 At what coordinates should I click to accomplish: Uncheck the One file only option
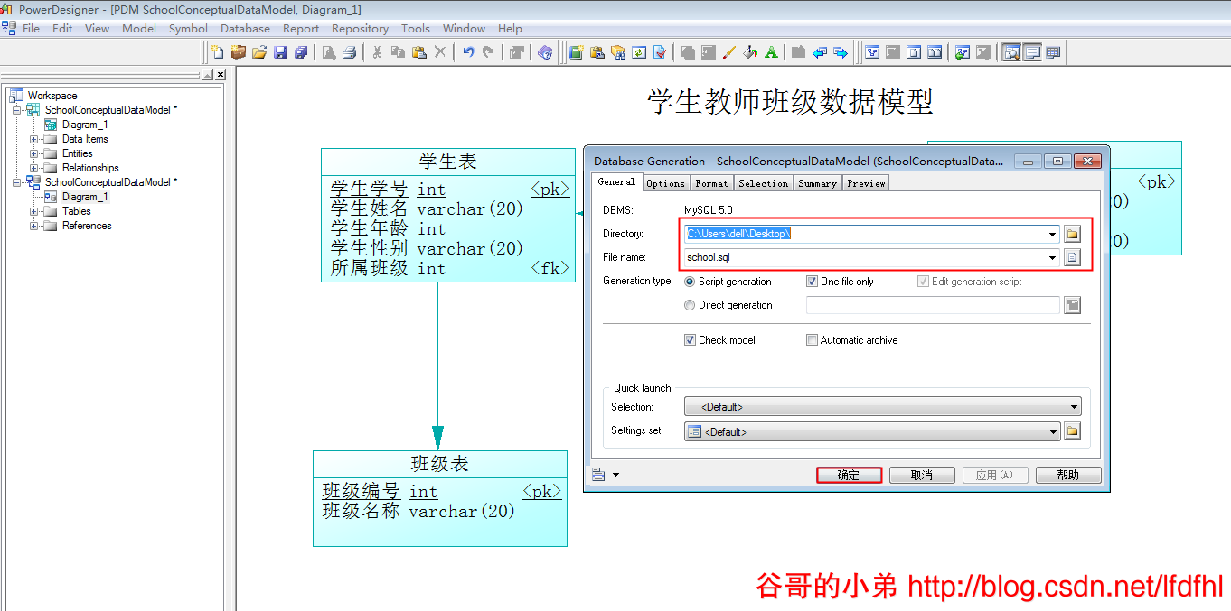pyautogui.click(x=811, y=281)
